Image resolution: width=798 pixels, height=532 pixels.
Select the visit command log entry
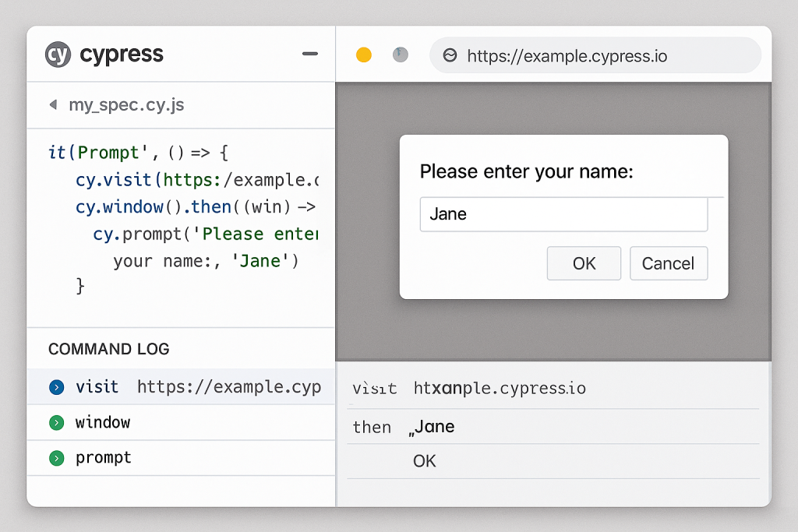point(181,387)
